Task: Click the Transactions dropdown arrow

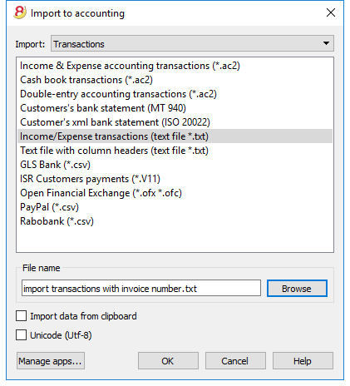Action: 326,43
